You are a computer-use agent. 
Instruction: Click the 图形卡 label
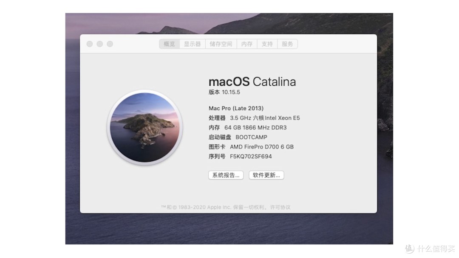click(x=217, y=147)
